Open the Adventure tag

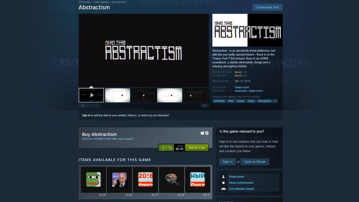point(219,101)
